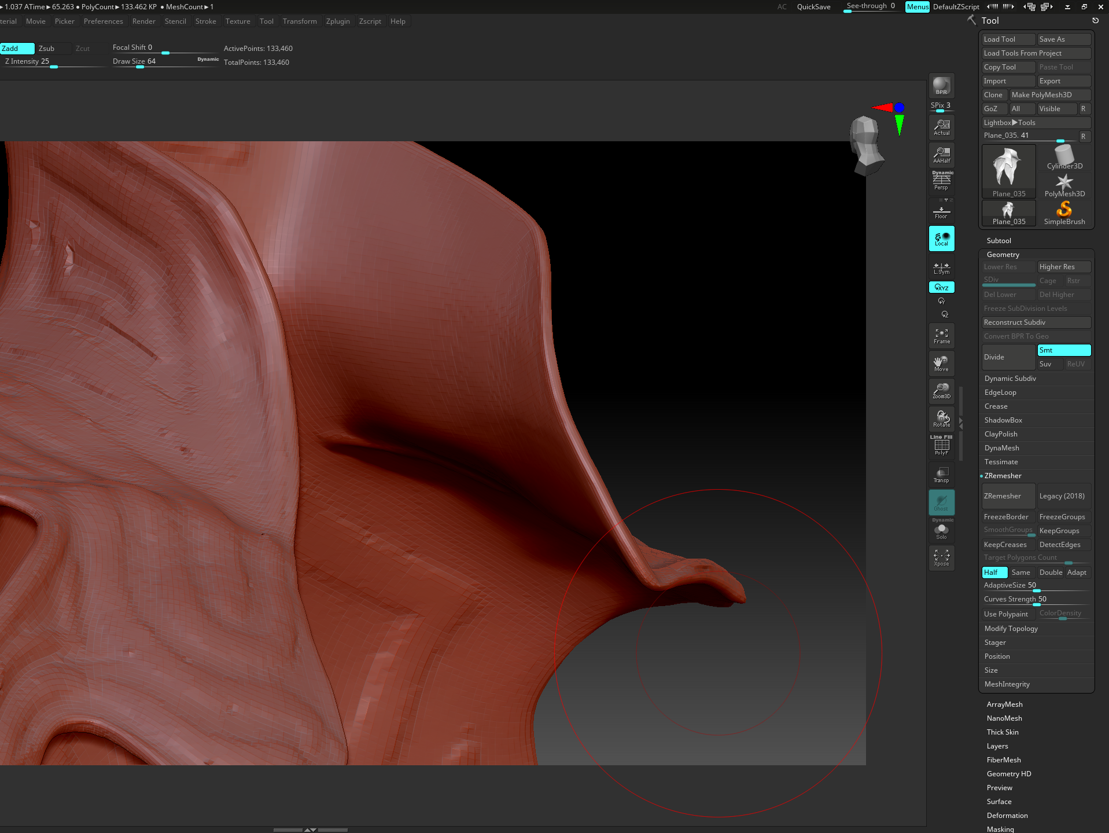Toggle PolyF line fill display
1109x833 pixels.
pyautogui.click(x=941, y=446)
